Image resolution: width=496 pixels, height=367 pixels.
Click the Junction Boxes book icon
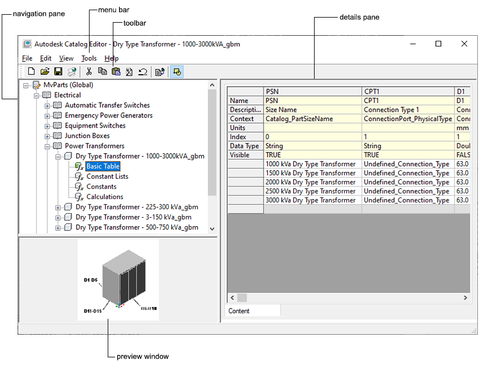coord(57,136)
